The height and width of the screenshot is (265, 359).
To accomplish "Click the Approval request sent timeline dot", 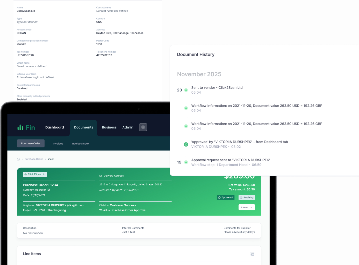I will coord(186,162).
